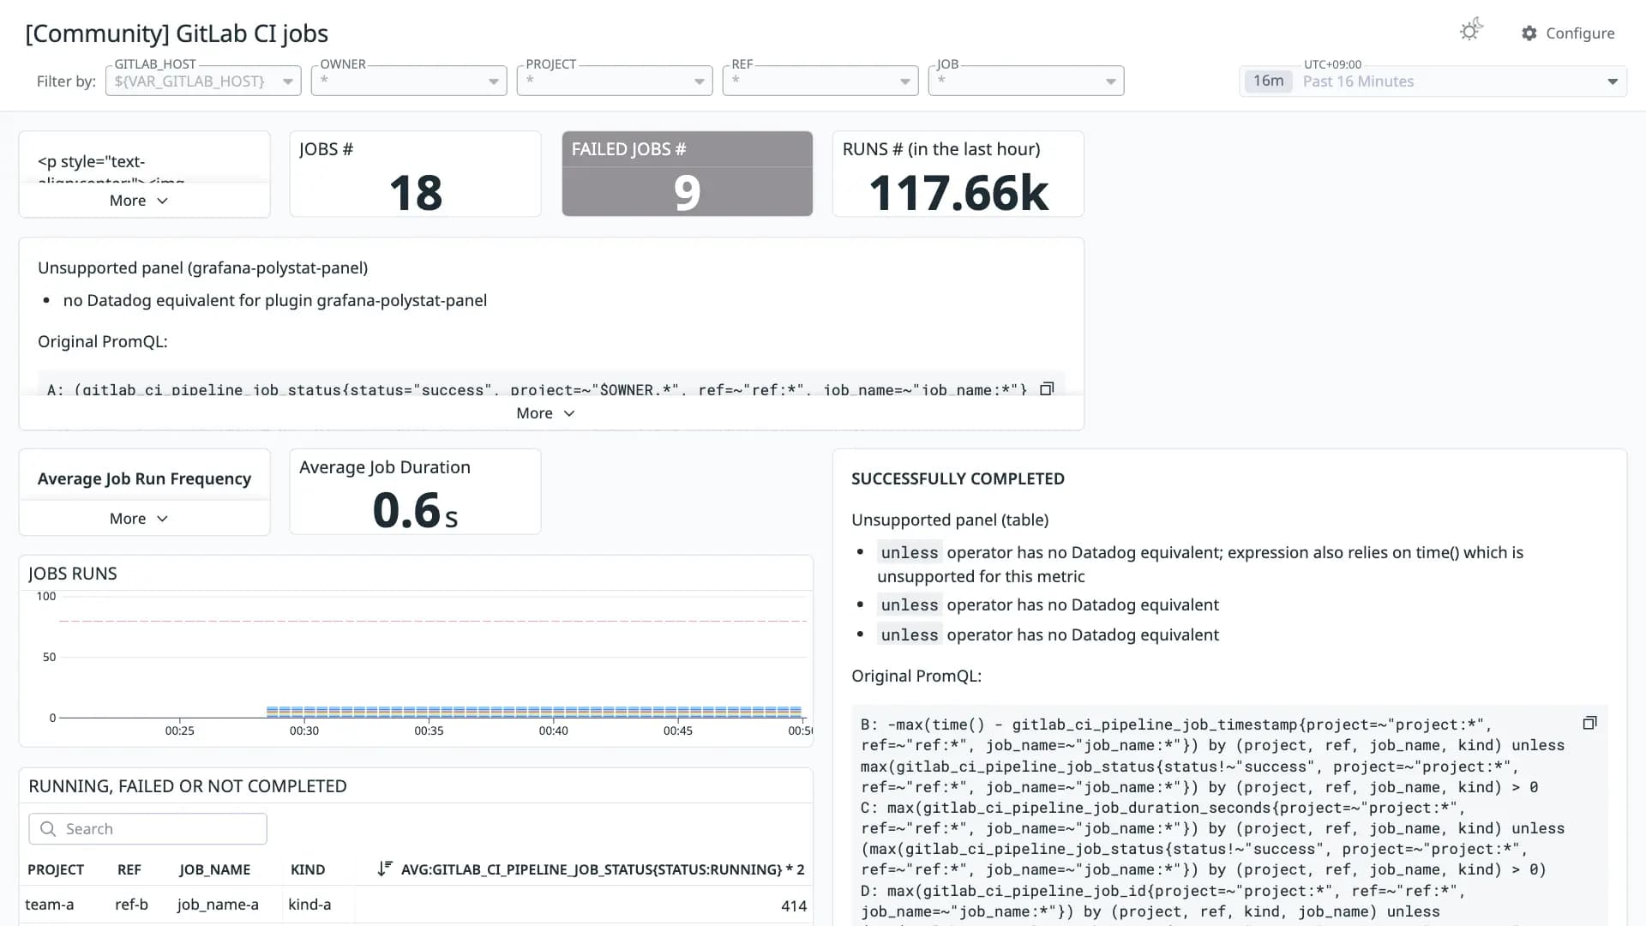
Task: Toggle the dark mode sun-moon icon
Action: click(x=1471, y=31)
